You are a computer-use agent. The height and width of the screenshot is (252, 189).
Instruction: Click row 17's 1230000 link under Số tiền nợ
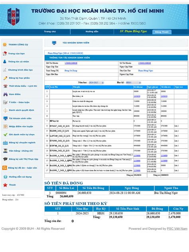pos(137,170)
